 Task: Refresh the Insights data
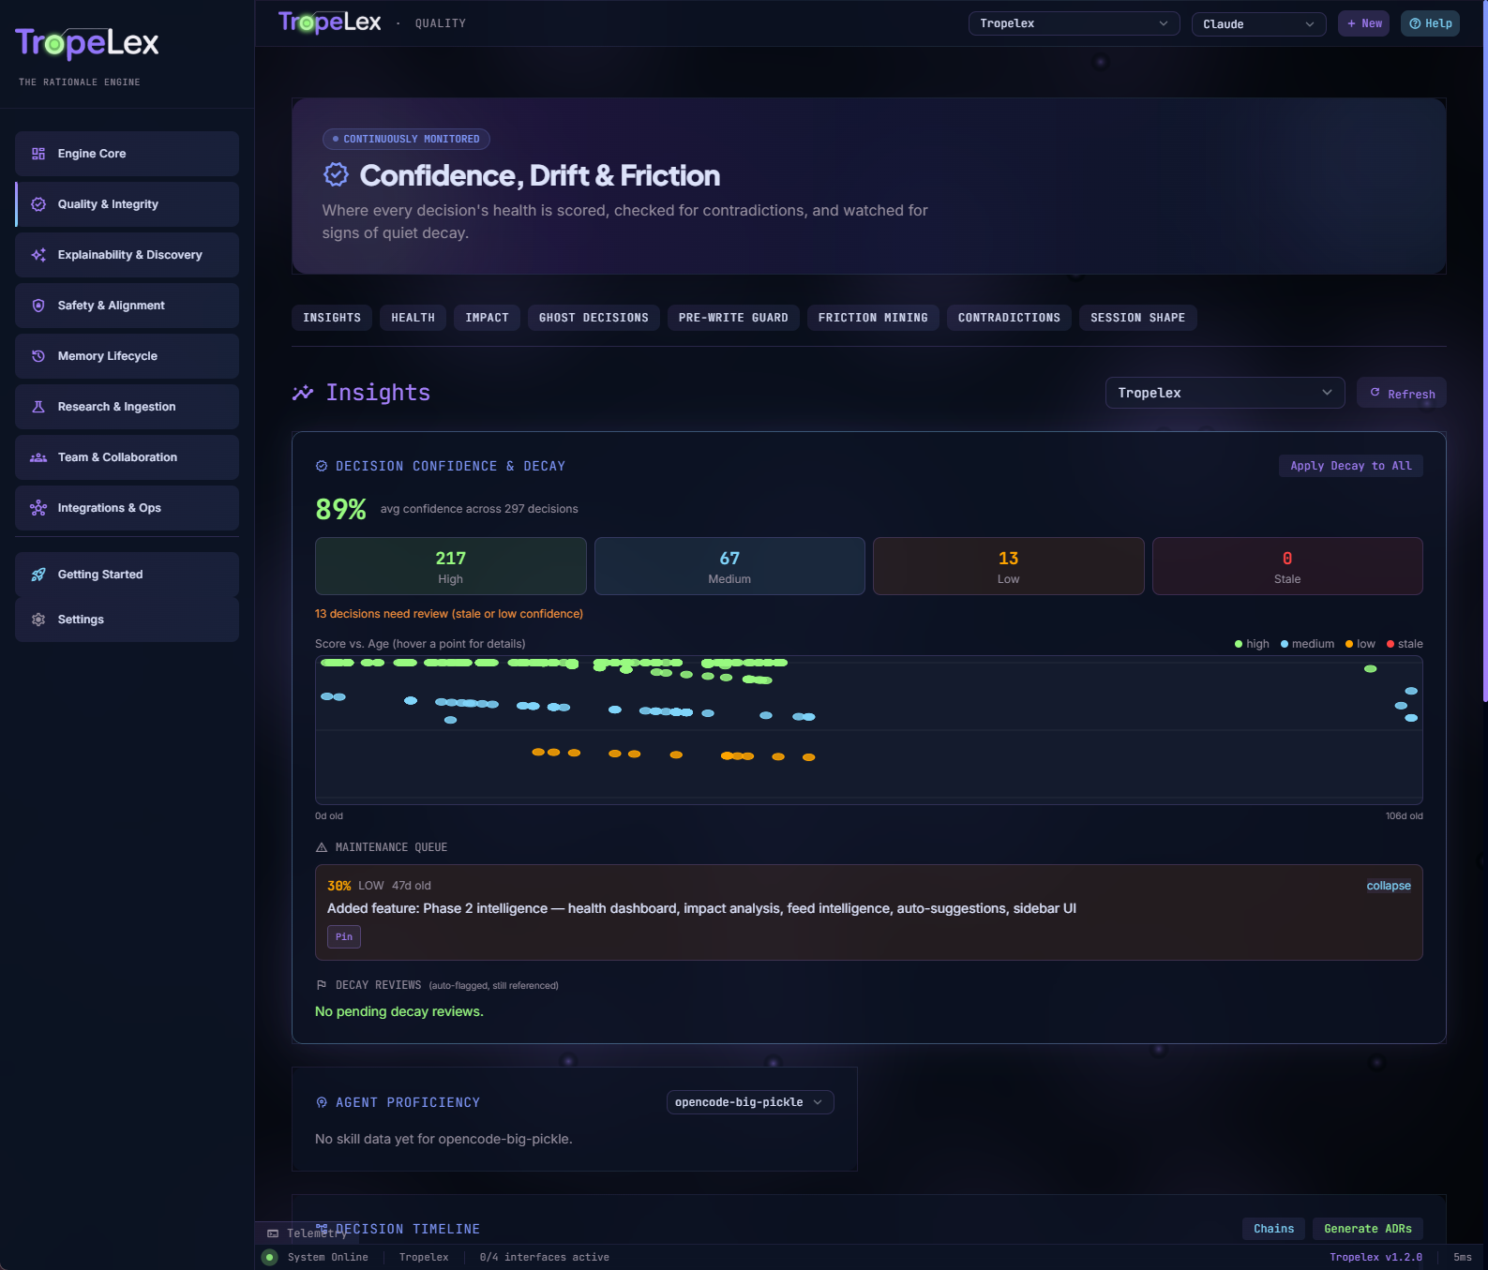tap(1402, 393)
